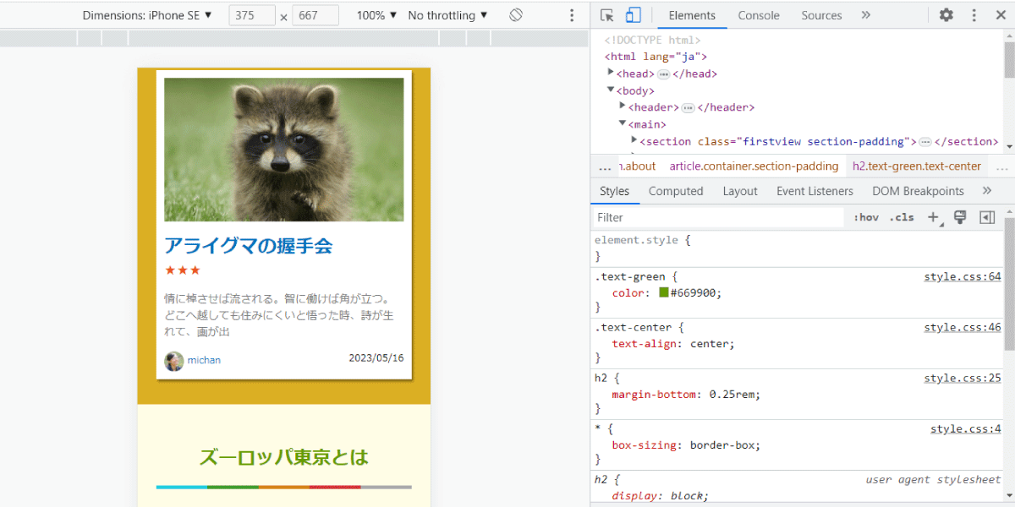1015x507 pixels.
Task: Expand the section firstview element
Action: 634,141
